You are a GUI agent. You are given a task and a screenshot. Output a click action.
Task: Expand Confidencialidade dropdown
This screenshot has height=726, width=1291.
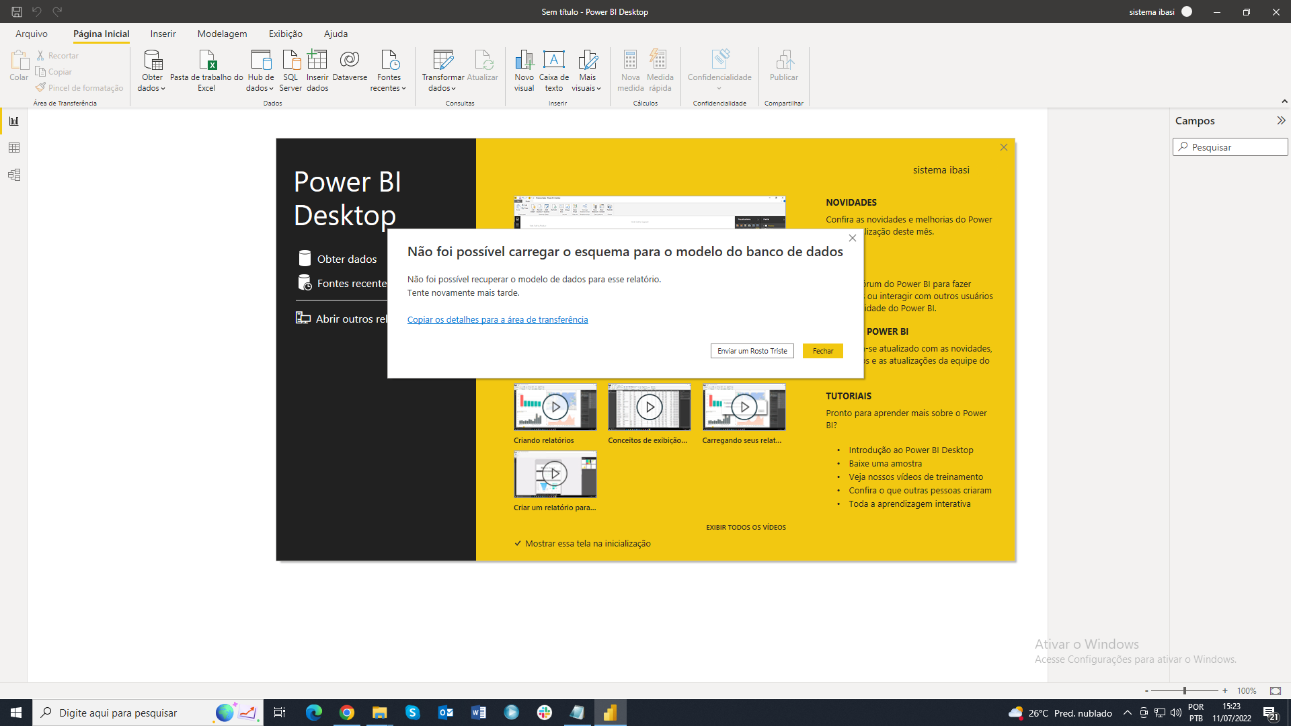tap(719, 88)
